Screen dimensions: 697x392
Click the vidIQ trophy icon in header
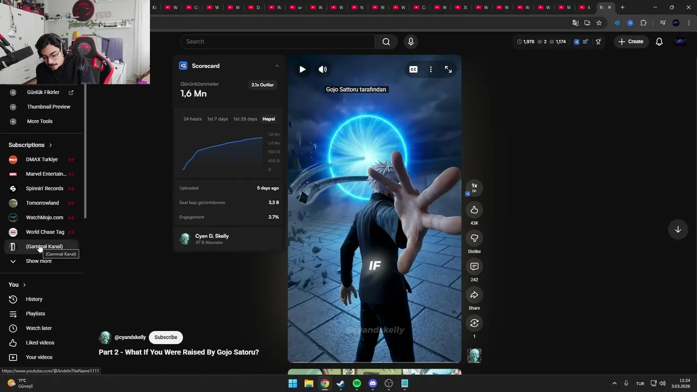pyautogui.click(x=598, y=41)
